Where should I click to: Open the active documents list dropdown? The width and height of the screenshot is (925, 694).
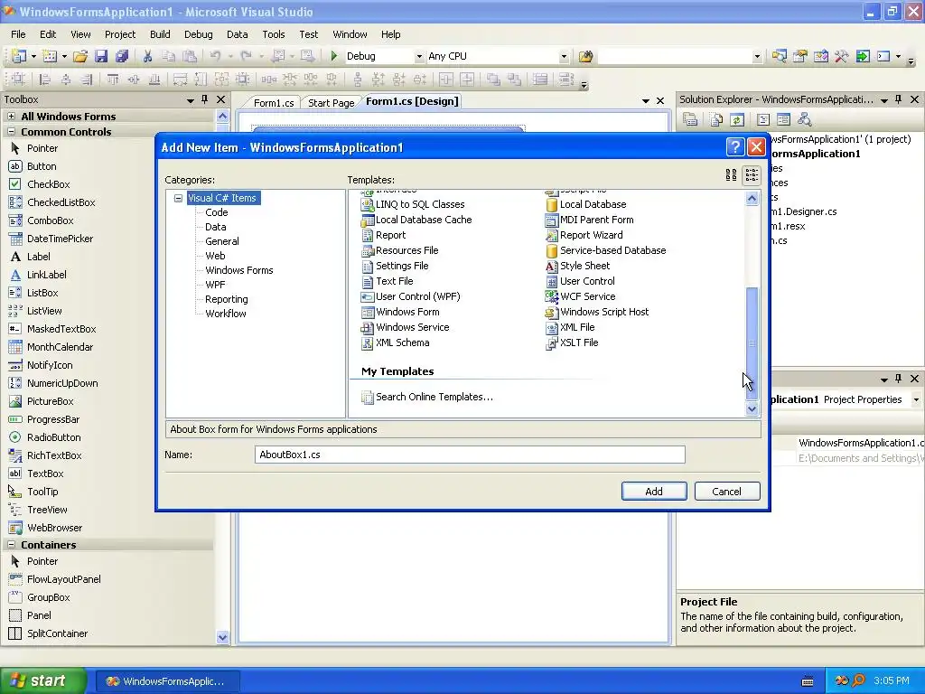[645, 101]
